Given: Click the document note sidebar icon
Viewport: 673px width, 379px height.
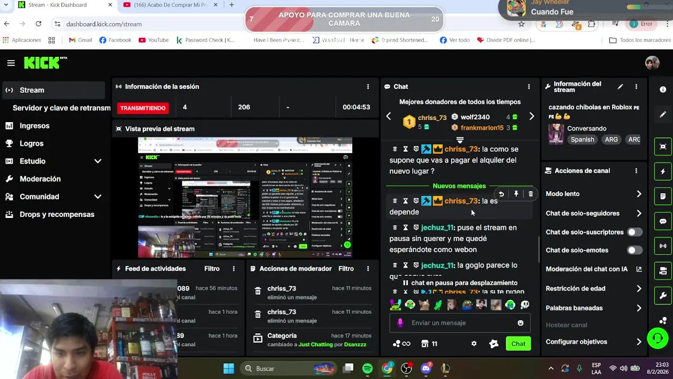Looking at the screenshot, I should pyautogui.click(x=663, y=196).
